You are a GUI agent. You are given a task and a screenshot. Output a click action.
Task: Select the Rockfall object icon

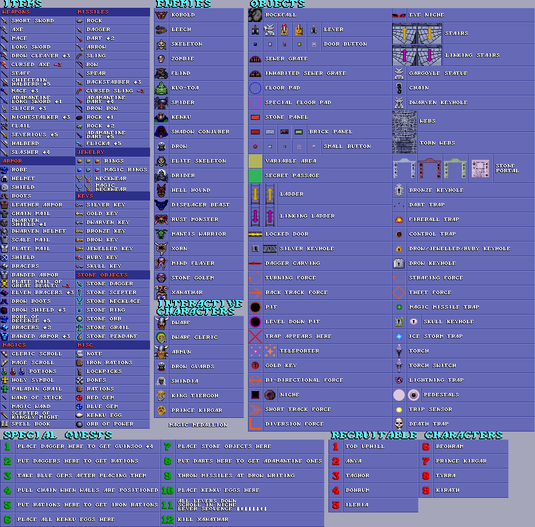pos(255,15)
